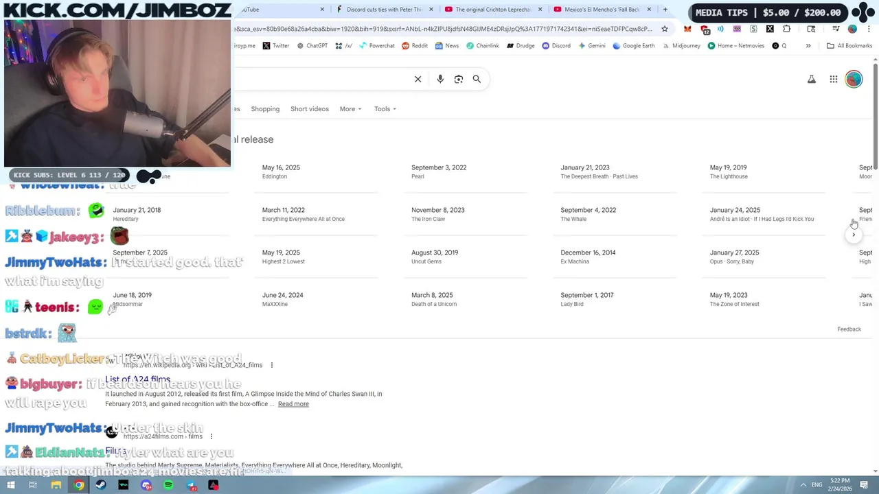Open the Twitter bookmark
The height and width of the screenshot is (494, 879).
pos(276,46)
